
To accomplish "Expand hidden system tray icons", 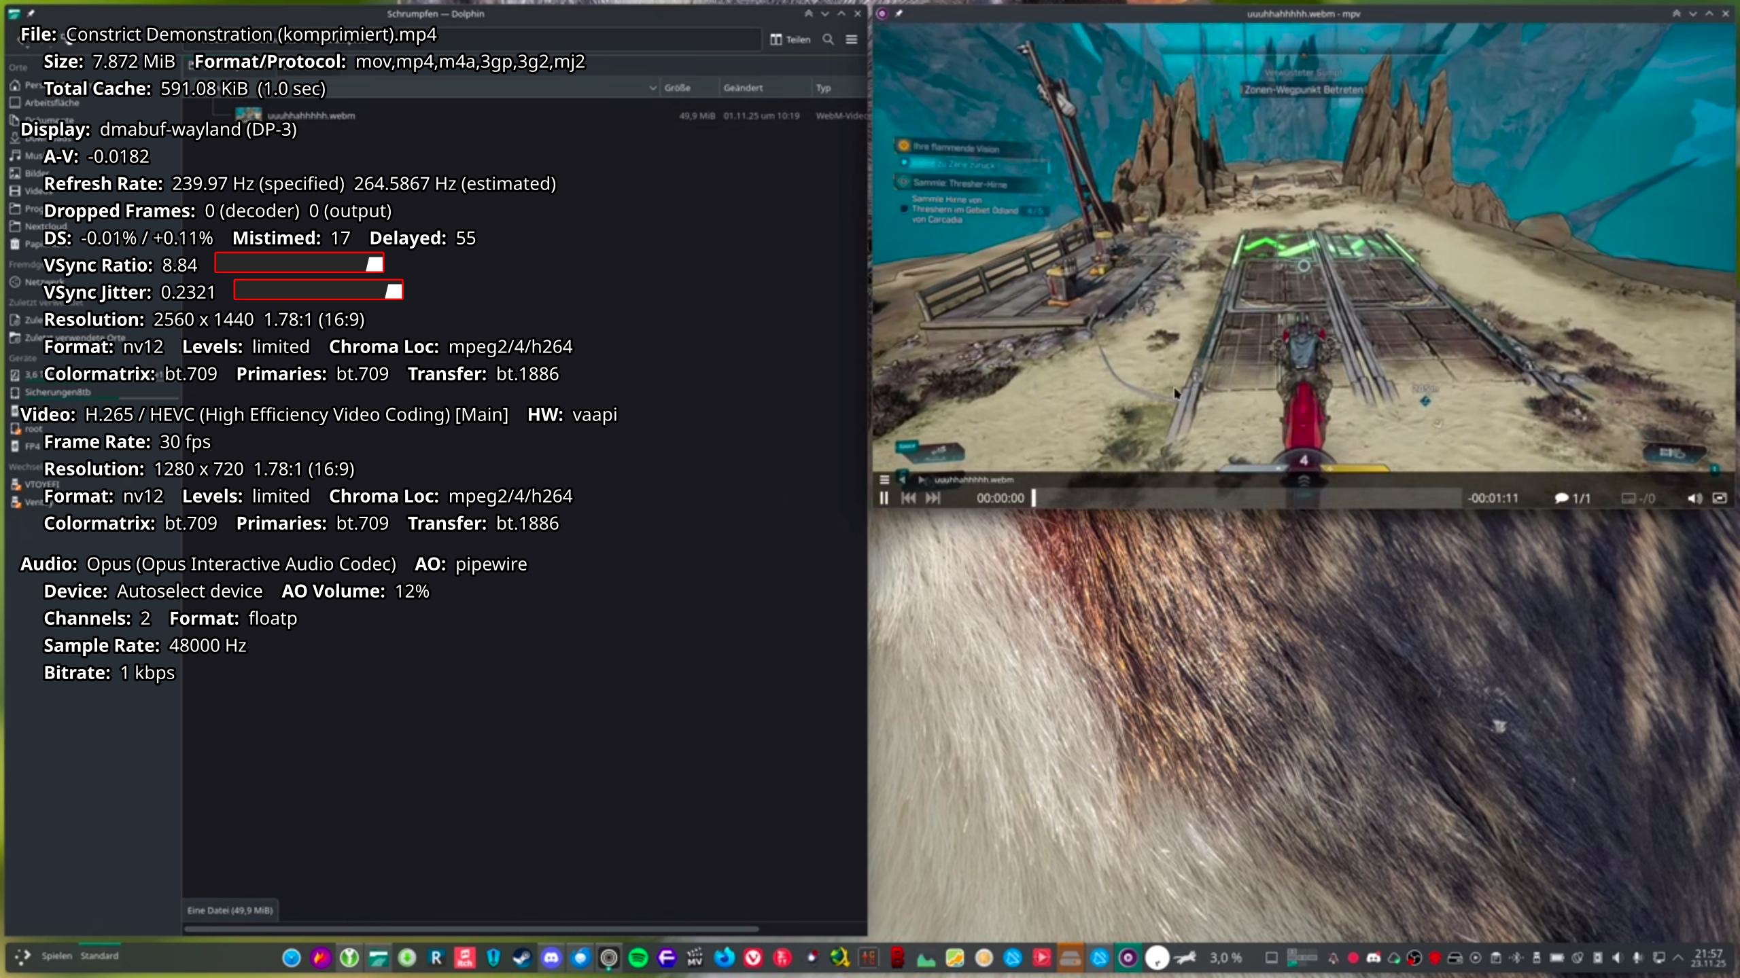I will [1678, 958].
